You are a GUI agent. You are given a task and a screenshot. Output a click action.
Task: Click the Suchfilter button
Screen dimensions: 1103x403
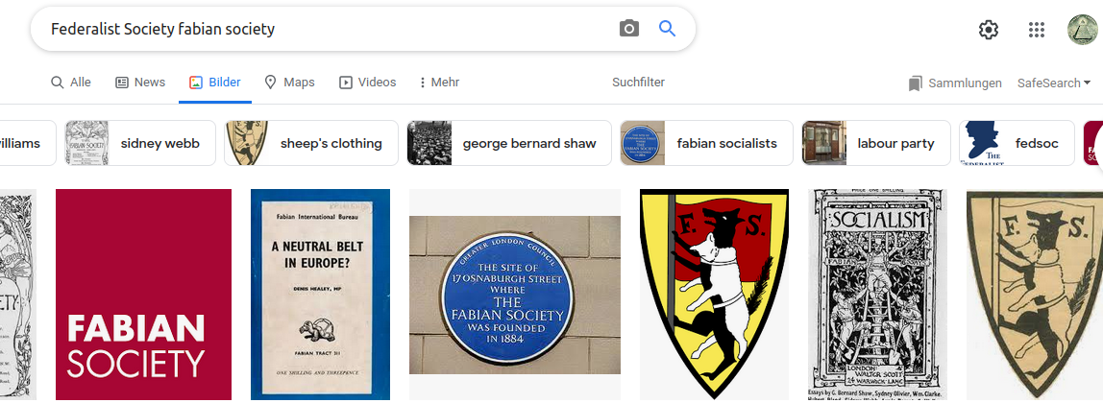click(638, 83)
